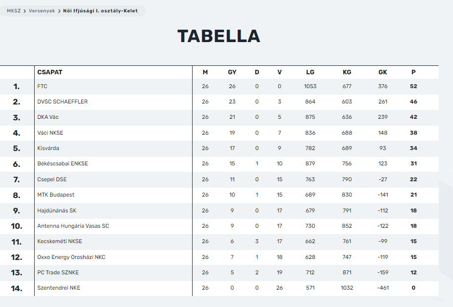Select the Női Ifjúsági I. osztály-Kelet breadcrumb
The image size is (453, 307).
[x=100, y=11]
